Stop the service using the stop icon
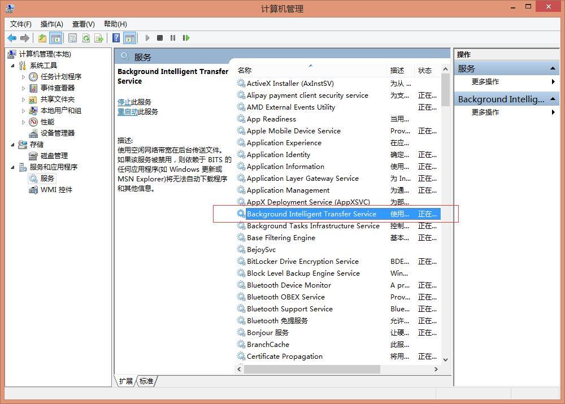Screen dimensions: 565x404 [x=160, y=38]
